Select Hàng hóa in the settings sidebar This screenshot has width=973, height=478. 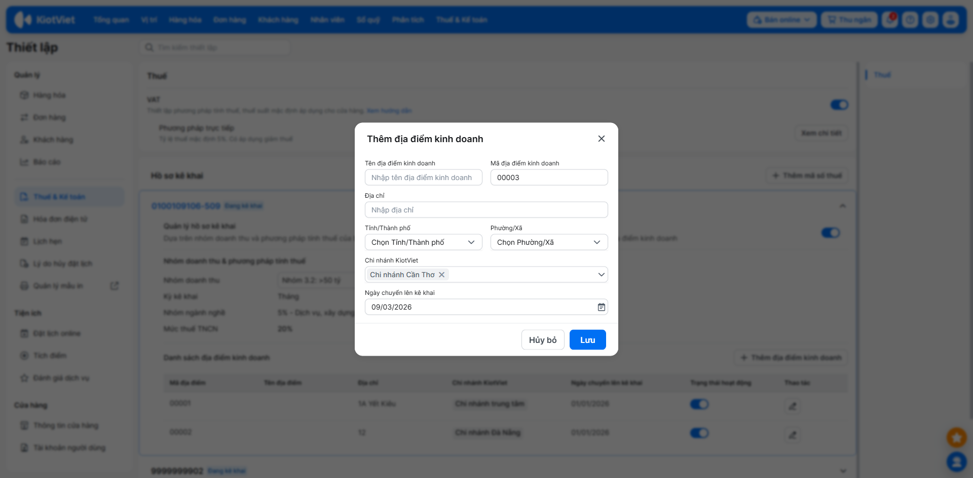point(69,95)
